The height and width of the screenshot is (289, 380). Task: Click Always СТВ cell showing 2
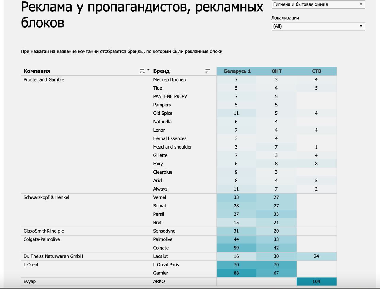316,189
